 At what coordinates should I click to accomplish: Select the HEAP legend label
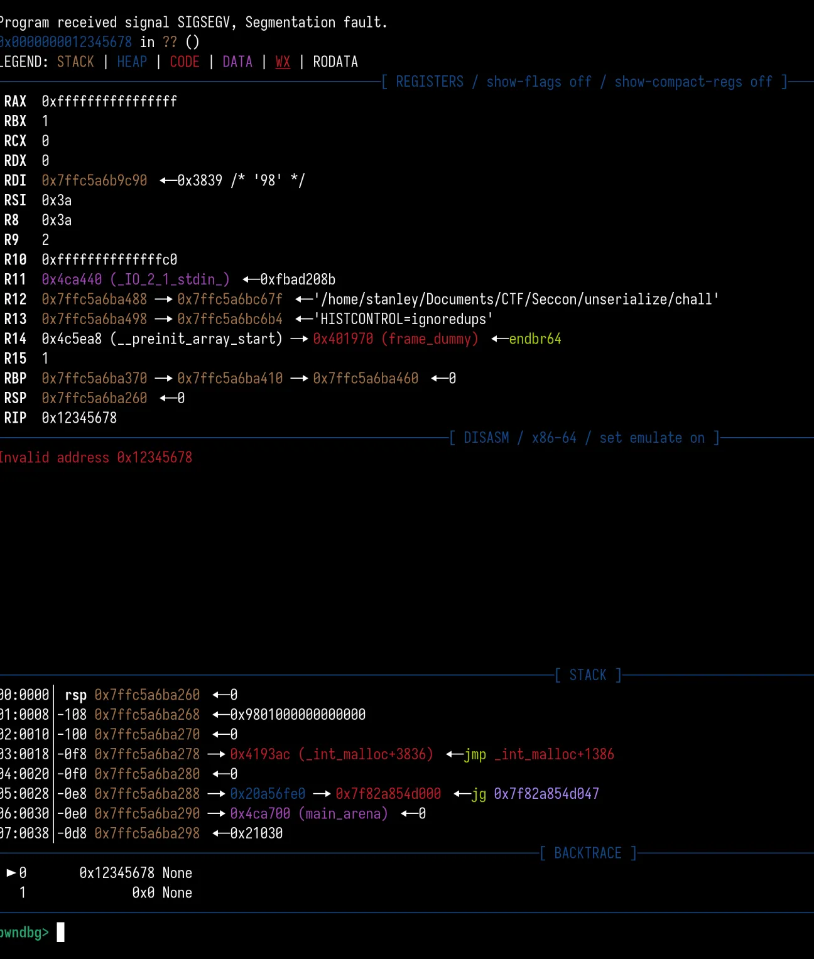[131, 62]
